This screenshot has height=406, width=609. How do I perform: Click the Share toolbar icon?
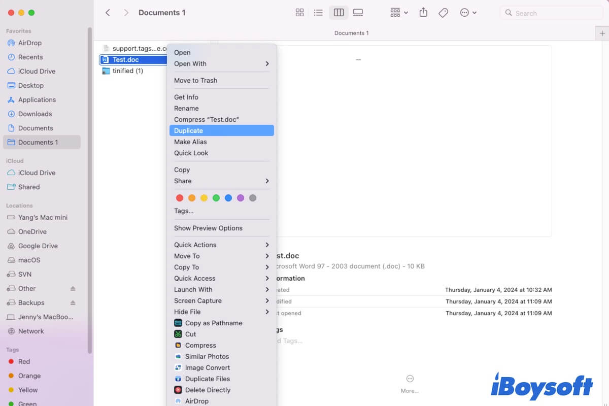[423, 13]
